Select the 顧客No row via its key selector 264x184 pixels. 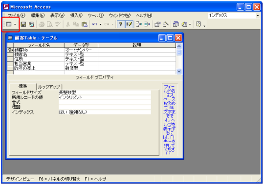coord(10,50)
